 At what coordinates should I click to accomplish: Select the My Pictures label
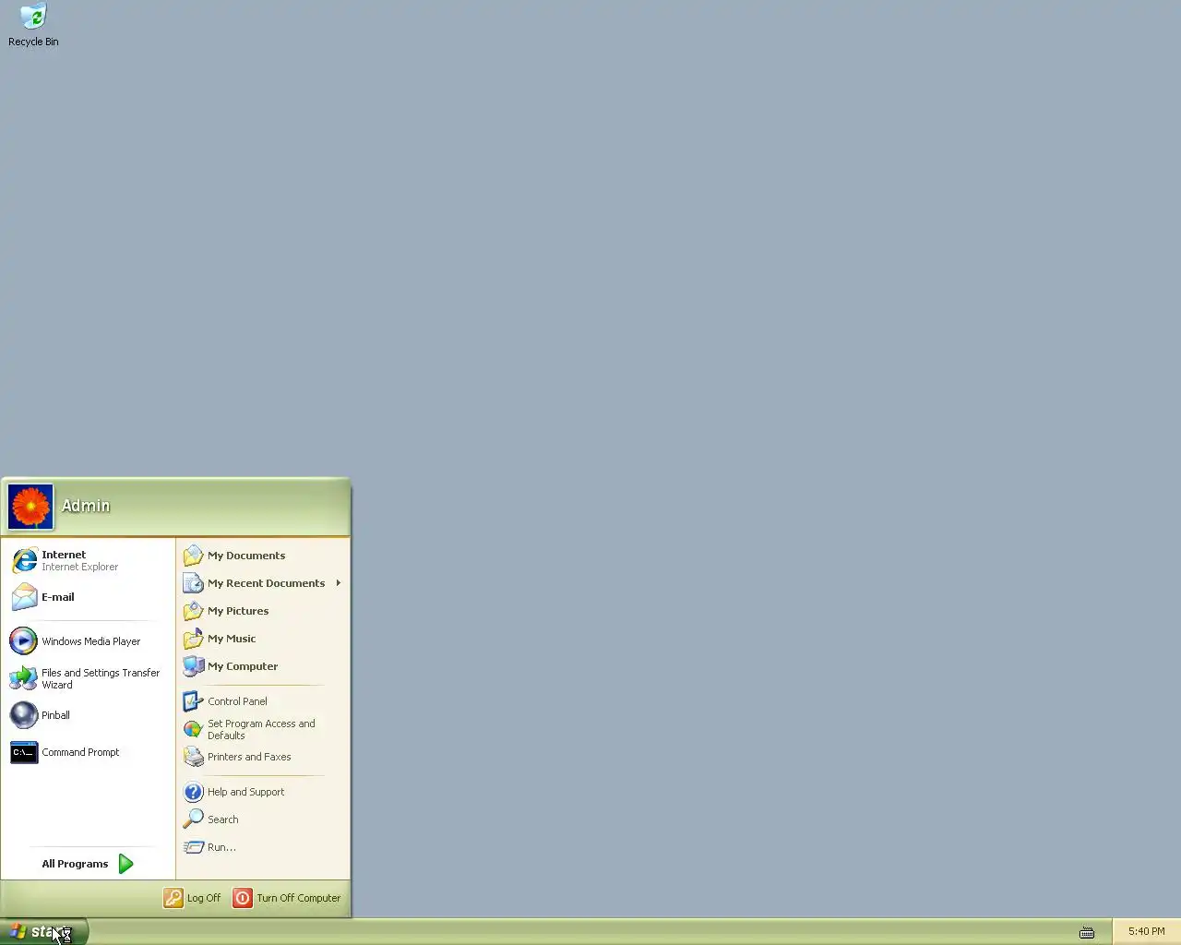click(x=238, y=611)
